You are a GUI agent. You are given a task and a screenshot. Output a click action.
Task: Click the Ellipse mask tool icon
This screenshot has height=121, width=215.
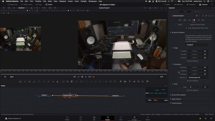coord(91,82)
